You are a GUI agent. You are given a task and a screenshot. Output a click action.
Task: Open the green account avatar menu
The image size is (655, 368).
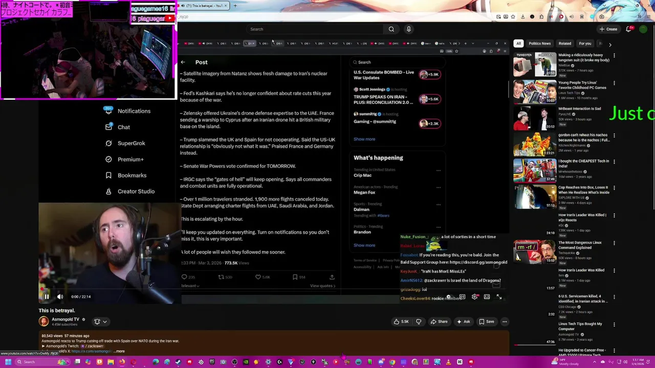pos(643,29)
